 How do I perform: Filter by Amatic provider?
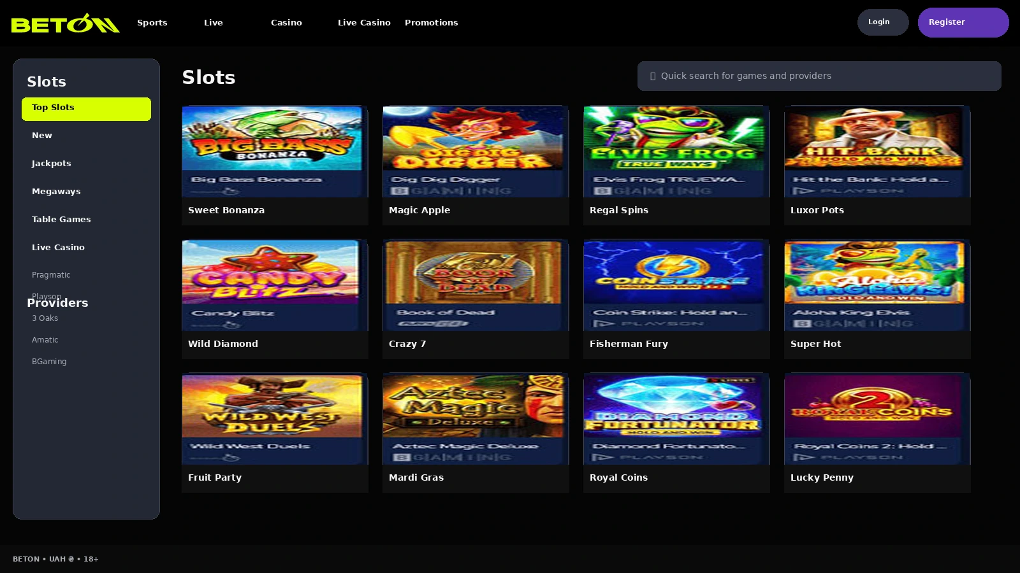[45, 340]
